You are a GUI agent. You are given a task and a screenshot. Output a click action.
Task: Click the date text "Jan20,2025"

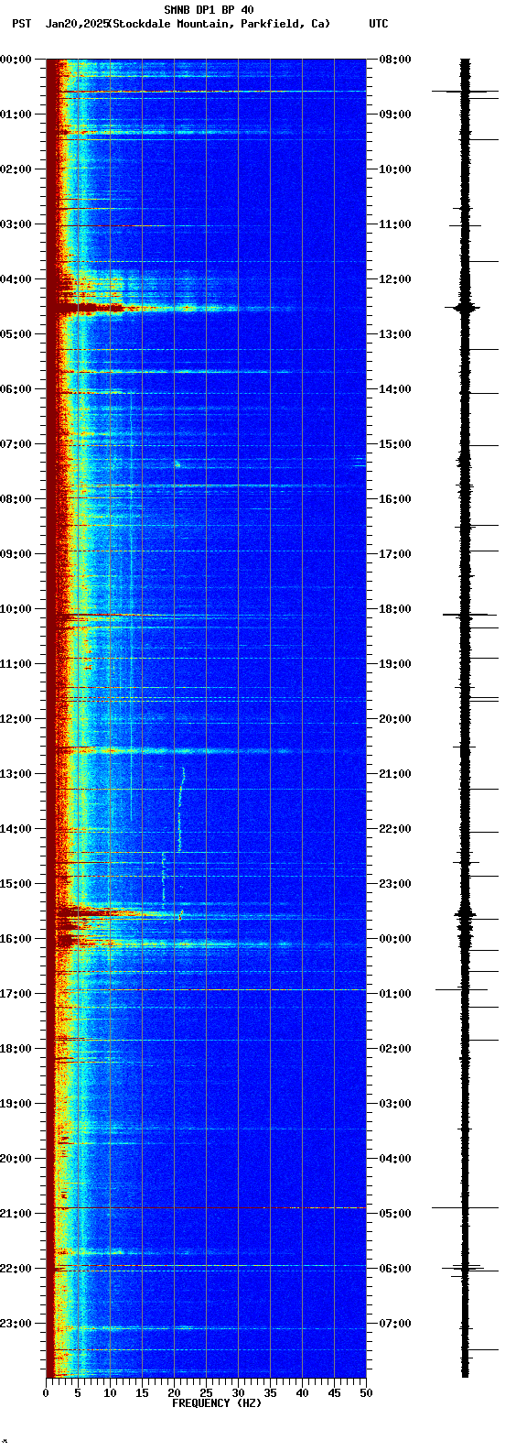coord(76,24)
